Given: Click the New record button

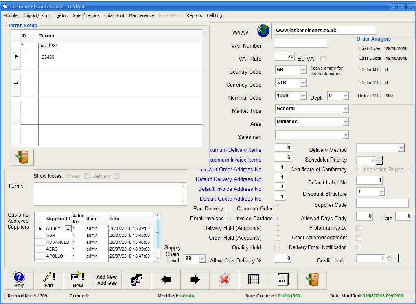Looking at the screenshot, I should (x=77, y=280).
